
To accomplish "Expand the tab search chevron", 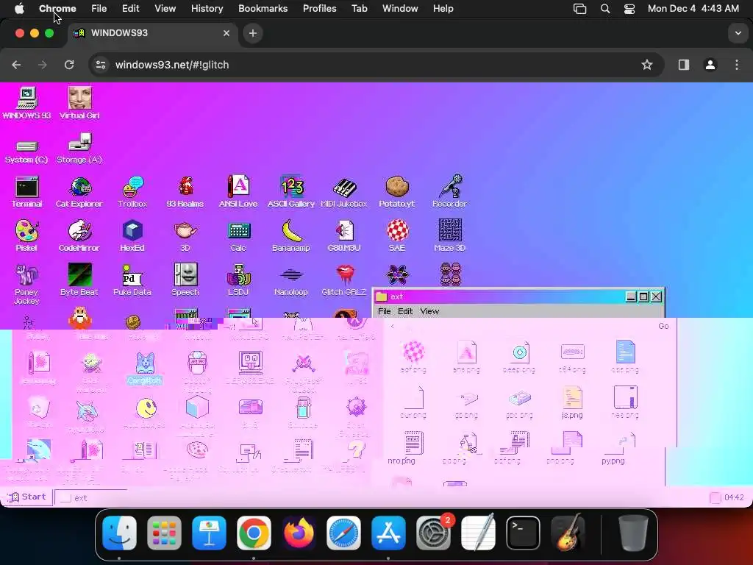I will tap(738, 33).
